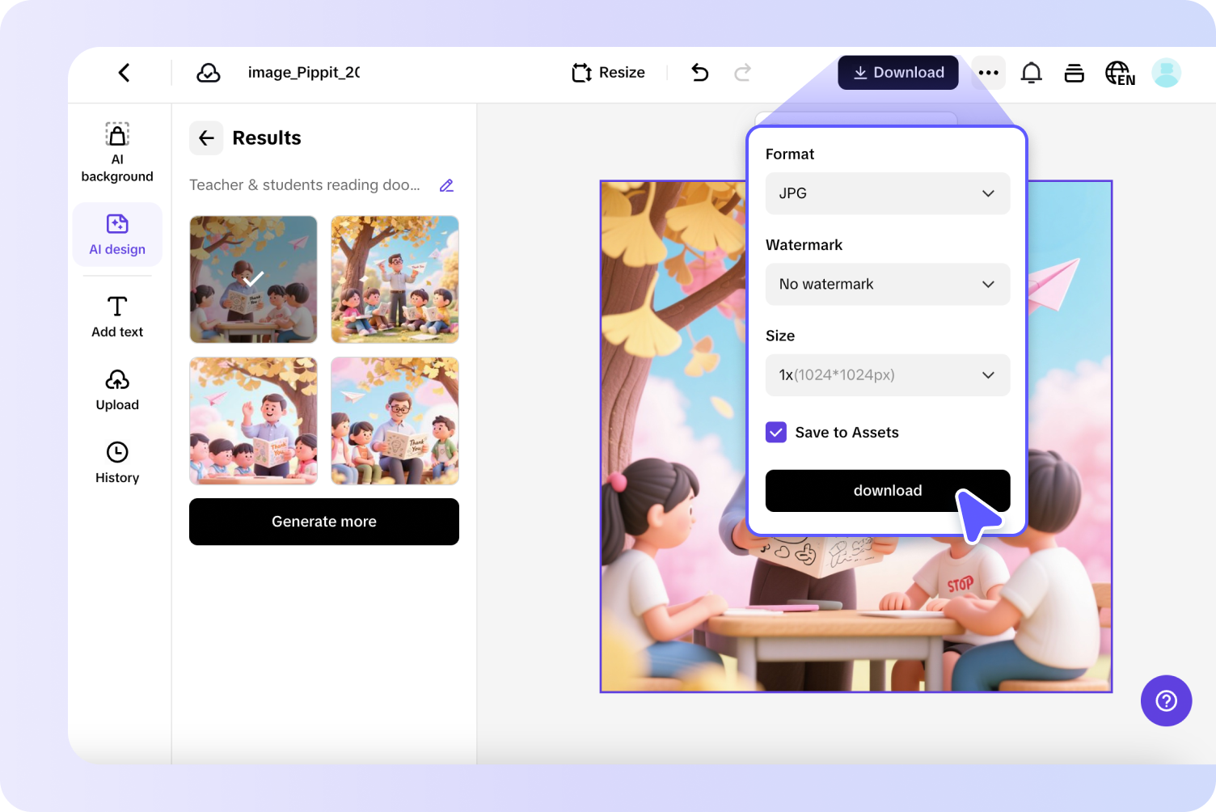Image resolution: width=1216 pixels, height=812 pixels.
Task: Click the top Download button
Action: tap(898, 73)
